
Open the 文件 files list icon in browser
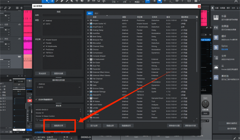click(x=216, y=58)
